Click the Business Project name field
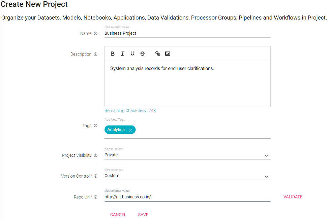The height and width of the screenshot is (219, 328). (187, 33)
